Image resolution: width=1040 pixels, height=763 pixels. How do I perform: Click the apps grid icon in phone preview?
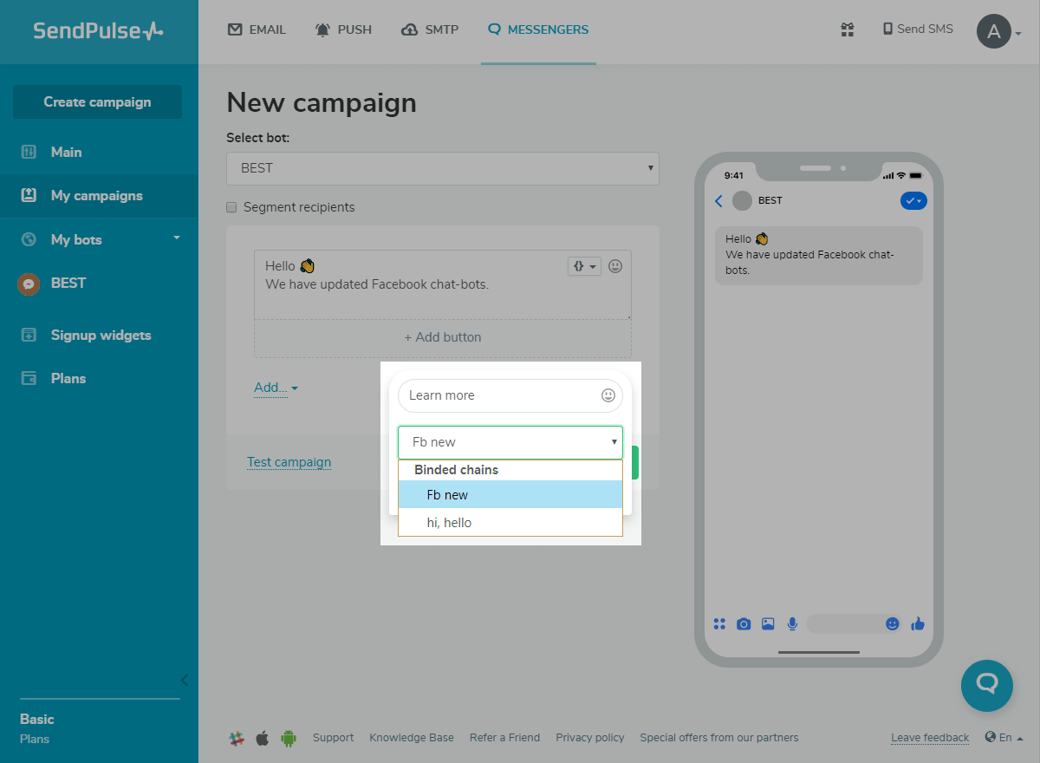click(x=719, y=624)
